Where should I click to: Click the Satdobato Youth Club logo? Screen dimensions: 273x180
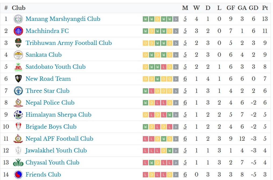(18, 67)
